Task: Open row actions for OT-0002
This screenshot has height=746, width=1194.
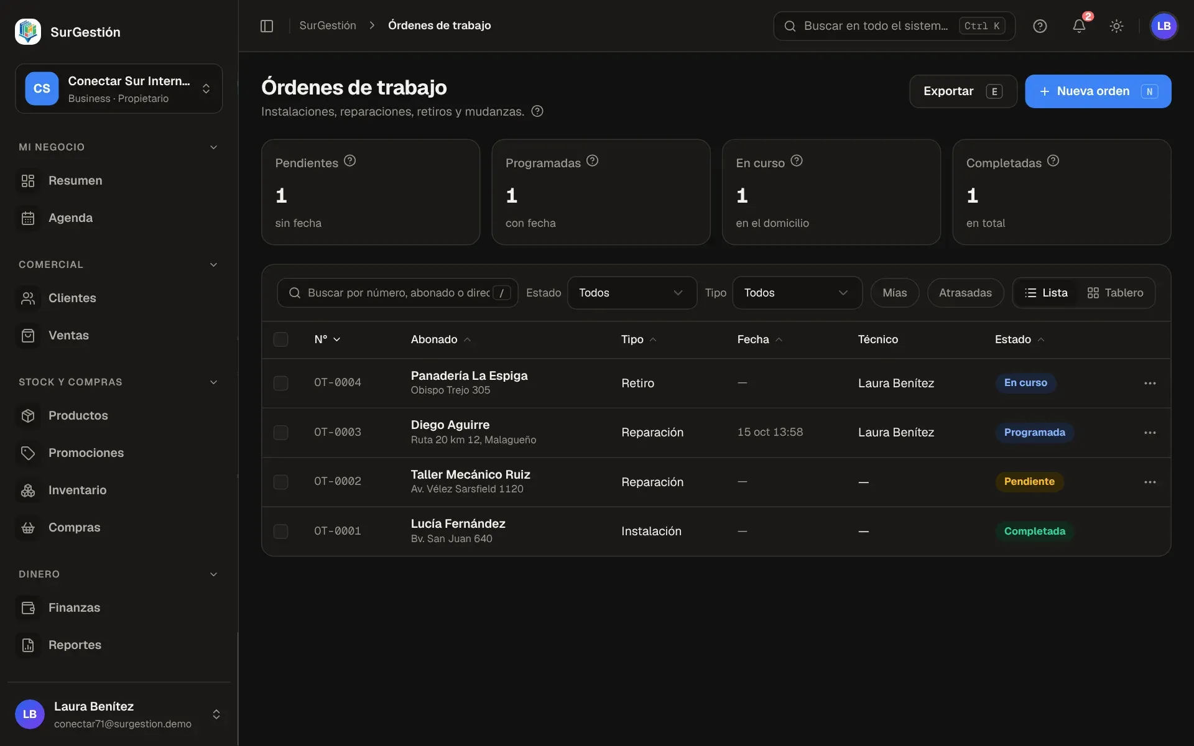Action: (1150, 482)
